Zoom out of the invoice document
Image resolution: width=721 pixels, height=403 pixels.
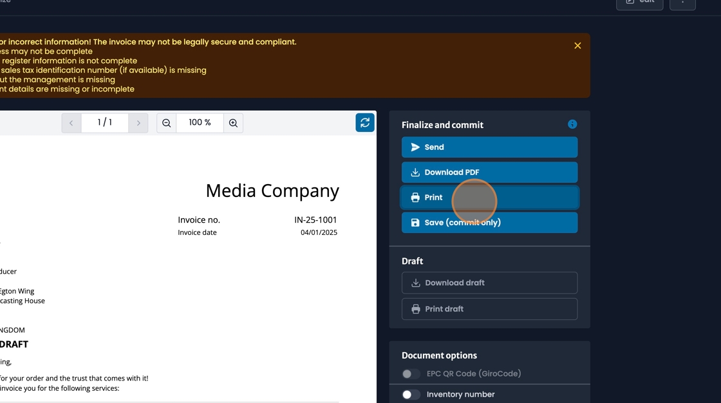(x=166, y=122)
